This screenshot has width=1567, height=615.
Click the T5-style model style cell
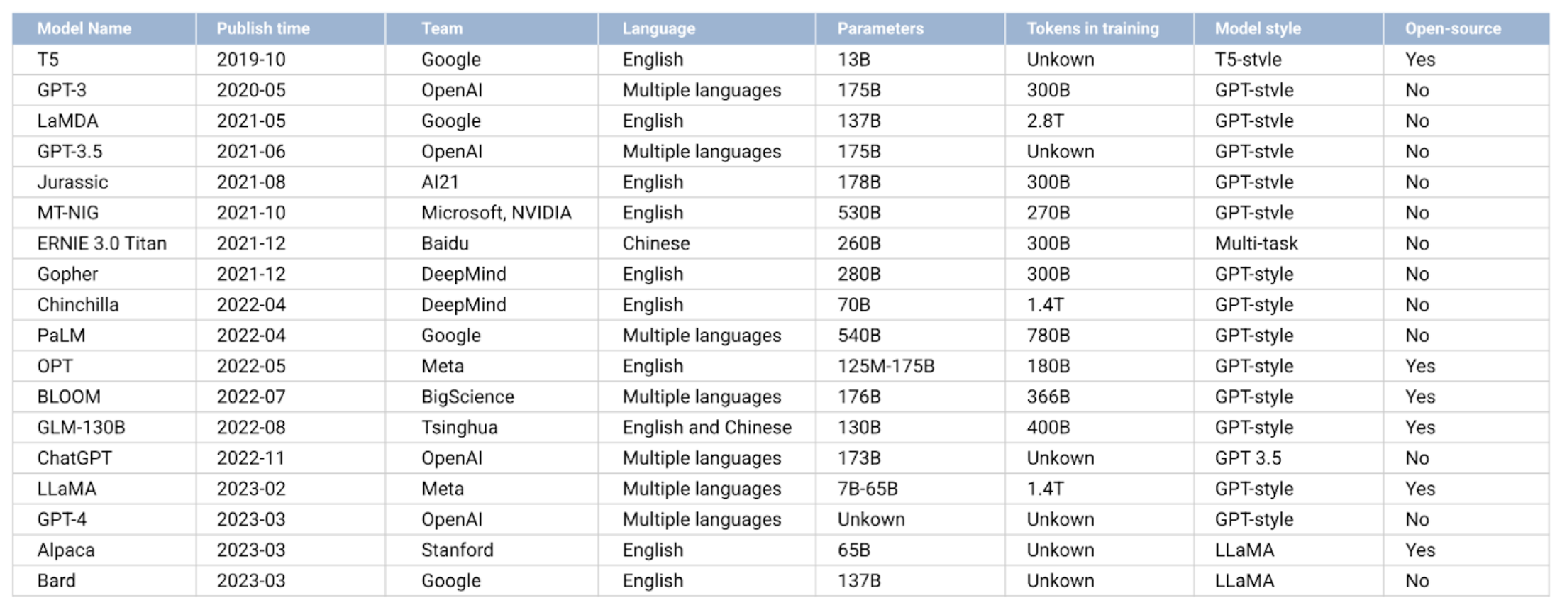point(1289,60)
